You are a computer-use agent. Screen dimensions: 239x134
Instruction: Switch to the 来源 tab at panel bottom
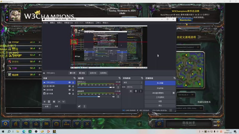click(47, 106)
